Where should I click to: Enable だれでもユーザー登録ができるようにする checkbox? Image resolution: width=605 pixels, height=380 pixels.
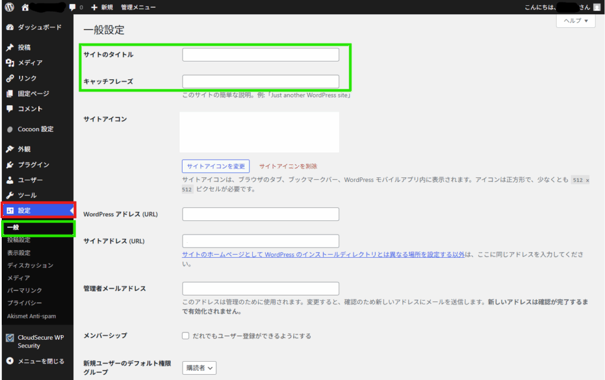[186, 336]
